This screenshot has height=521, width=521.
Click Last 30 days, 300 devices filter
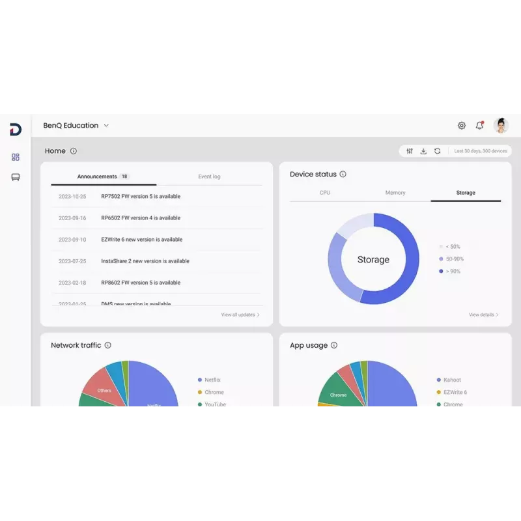tap(481, 151)
